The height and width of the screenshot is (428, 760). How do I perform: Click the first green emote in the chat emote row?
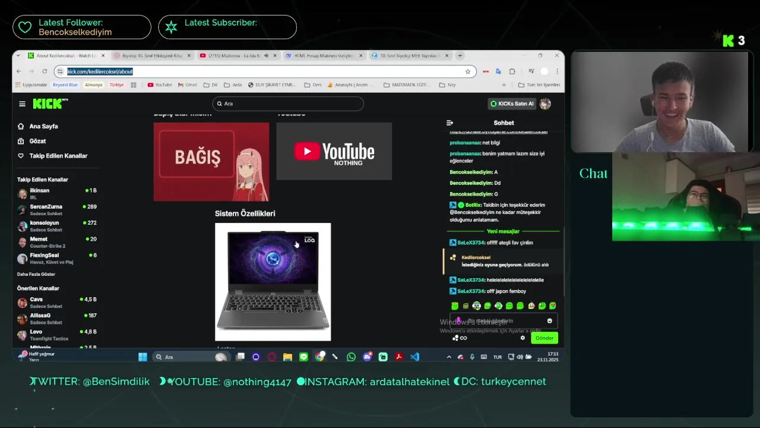pos(455,306)
